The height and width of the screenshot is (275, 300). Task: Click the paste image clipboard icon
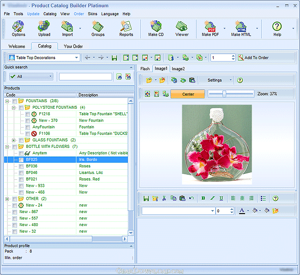192,80
